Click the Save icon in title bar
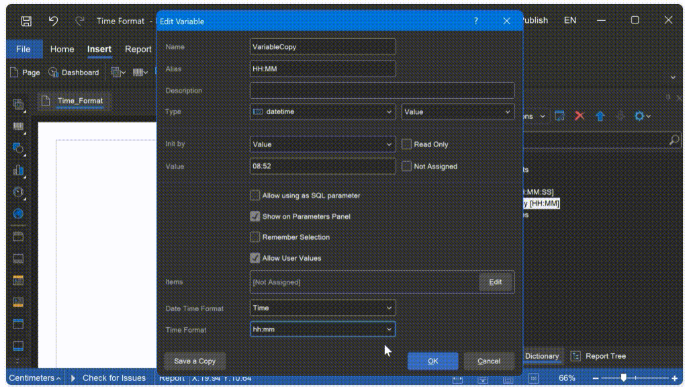This screenshot has height=387, width=685. [x=26, y=21]
